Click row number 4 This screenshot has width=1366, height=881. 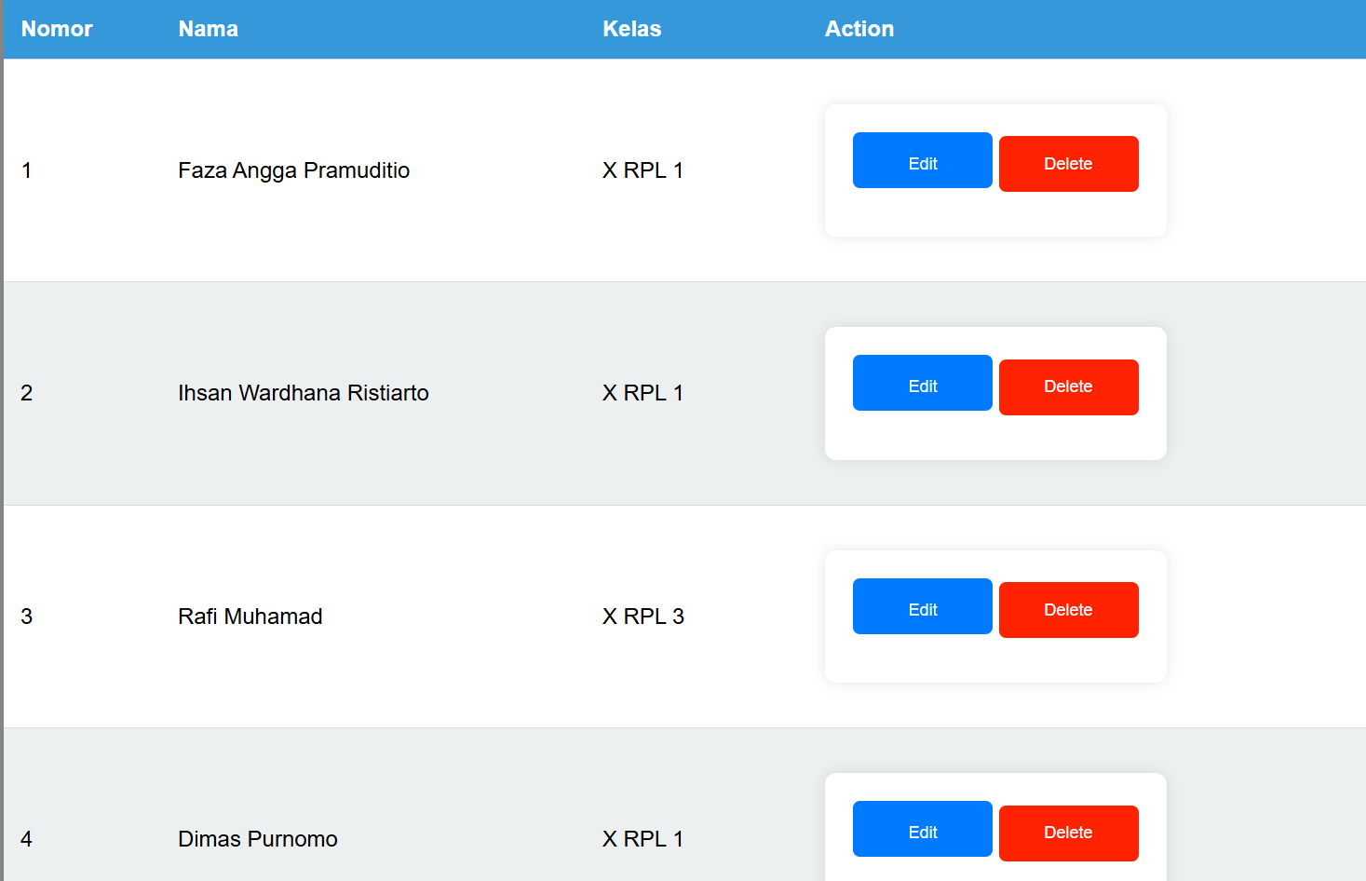[x=26, y=838]
